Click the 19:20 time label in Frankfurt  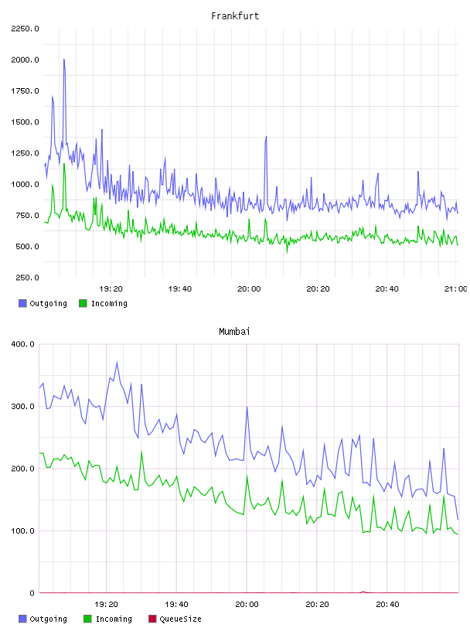111,289
